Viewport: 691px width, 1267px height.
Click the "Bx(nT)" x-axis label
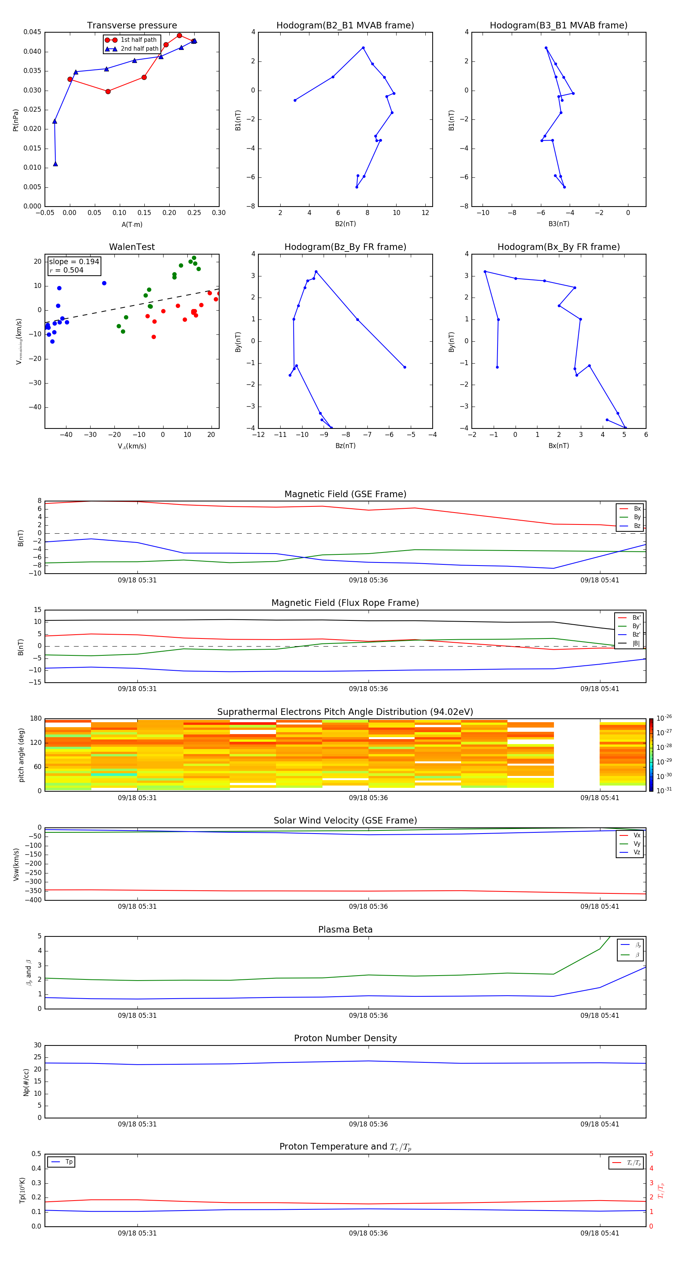click(559, 446)
